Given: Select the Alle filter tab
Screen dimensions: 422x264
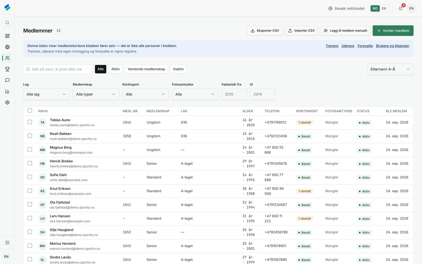Looking at the screenshot, I should (x=100, y=69).
